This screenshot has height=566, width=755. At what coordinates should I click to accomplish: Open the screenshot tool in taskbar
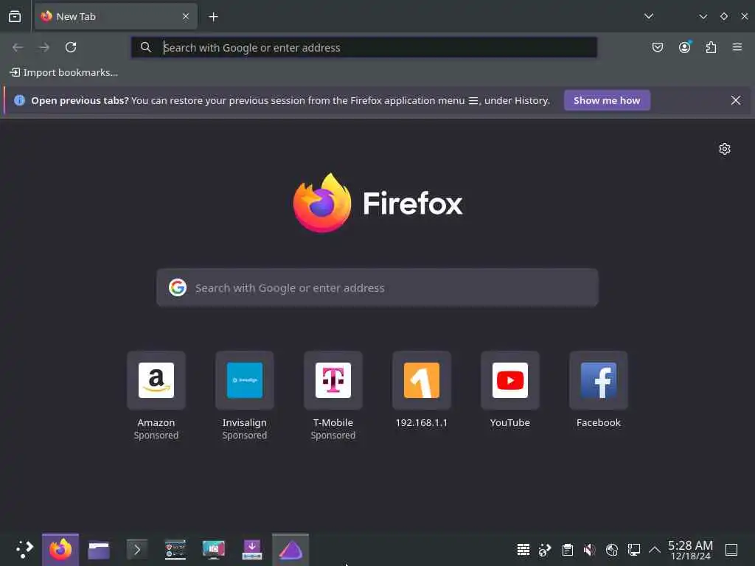(214, 550)
